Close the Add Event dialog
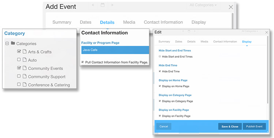Viewport: 274px width, 138px height. pos(231,7)
